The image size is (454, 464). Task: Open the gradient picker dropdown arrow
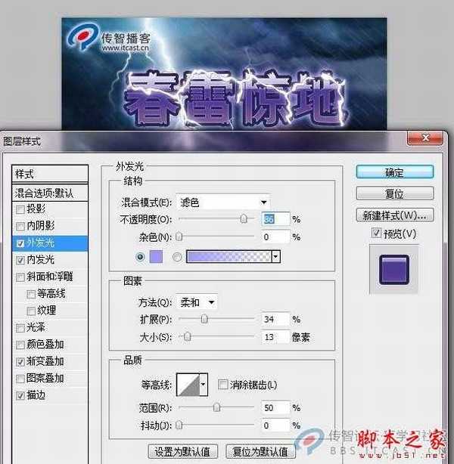tap(275, 256)
